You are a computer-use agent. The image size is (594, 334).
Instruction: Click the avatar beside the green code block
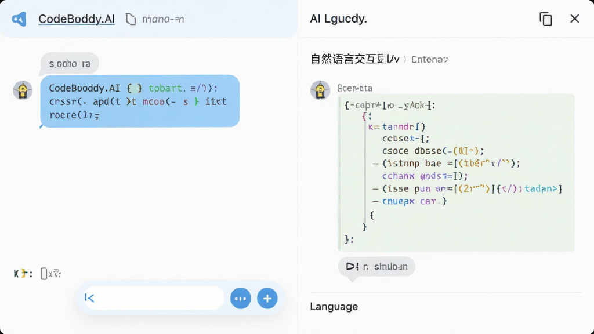(x=320, y=90)
